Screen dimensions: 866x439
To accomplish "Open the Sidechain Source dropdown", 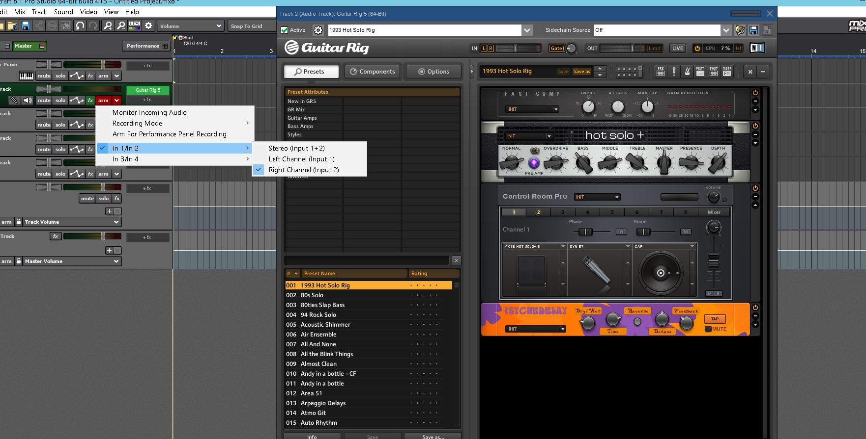I will (726, 30).
